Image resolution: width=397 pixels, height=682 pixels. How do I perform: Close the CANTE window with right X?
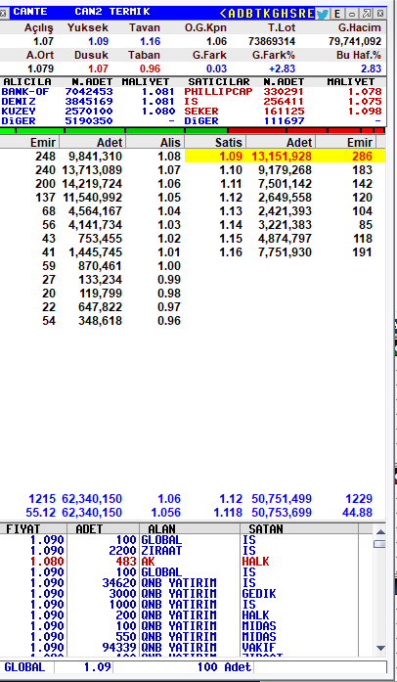380,14
